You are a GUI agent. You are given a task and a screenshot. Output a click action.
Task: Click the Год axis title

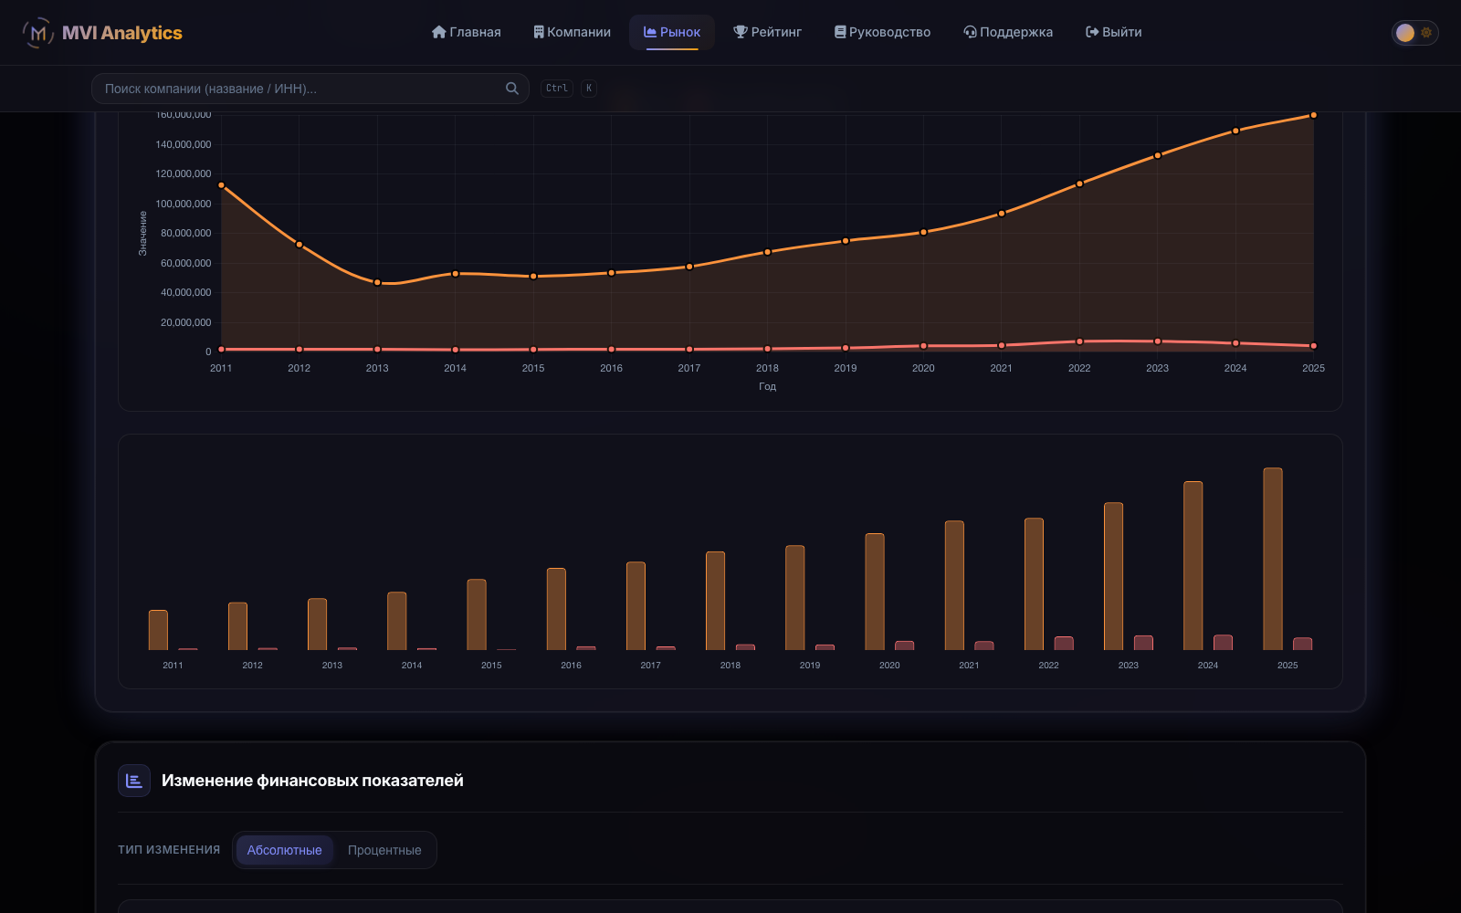[767, 386]
